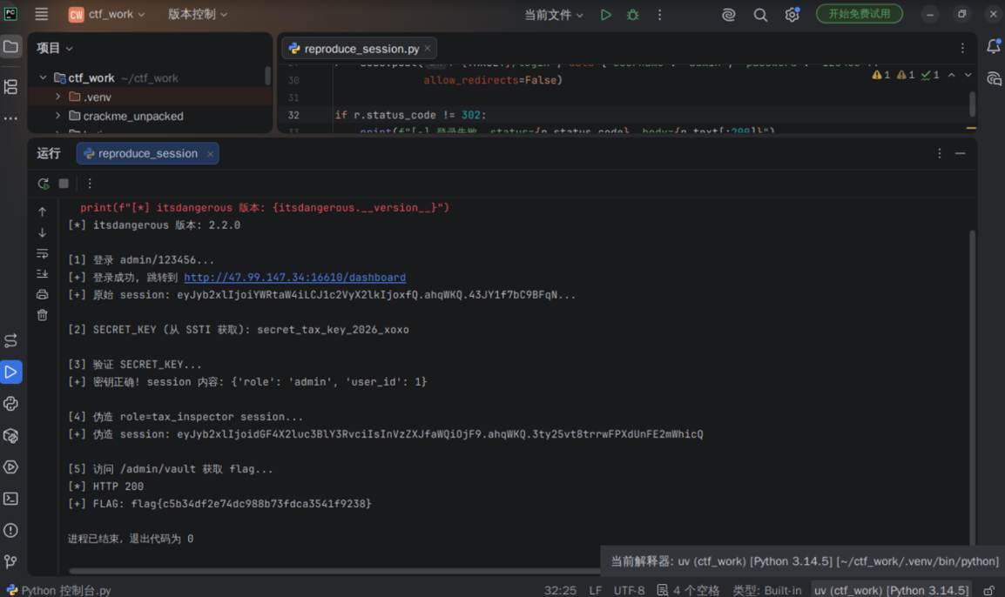Open the 项目 view dropdown
This screenshot has height=597, width=1005.
pyautogui.click(x=55, y=48)
